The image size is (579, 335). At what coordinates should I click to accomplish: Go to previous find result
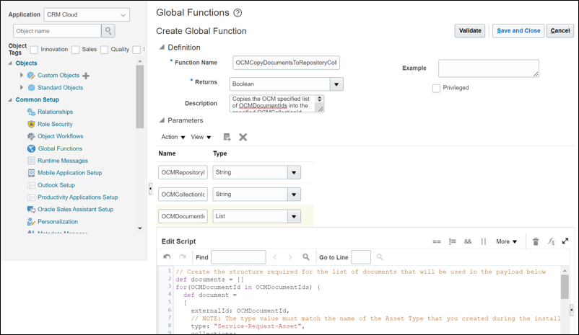pos(275,257)
